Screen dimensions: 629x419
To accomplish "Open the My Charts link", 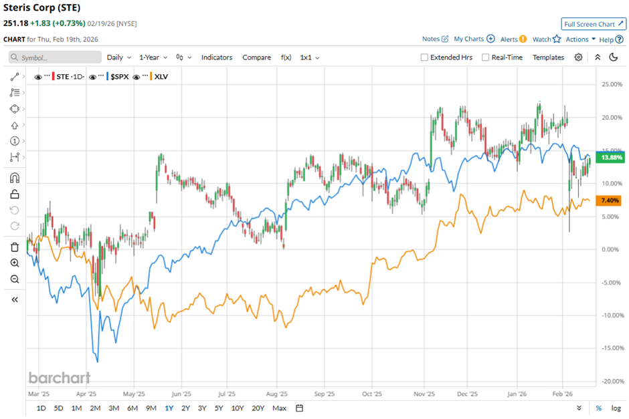I will coord(474,39).
